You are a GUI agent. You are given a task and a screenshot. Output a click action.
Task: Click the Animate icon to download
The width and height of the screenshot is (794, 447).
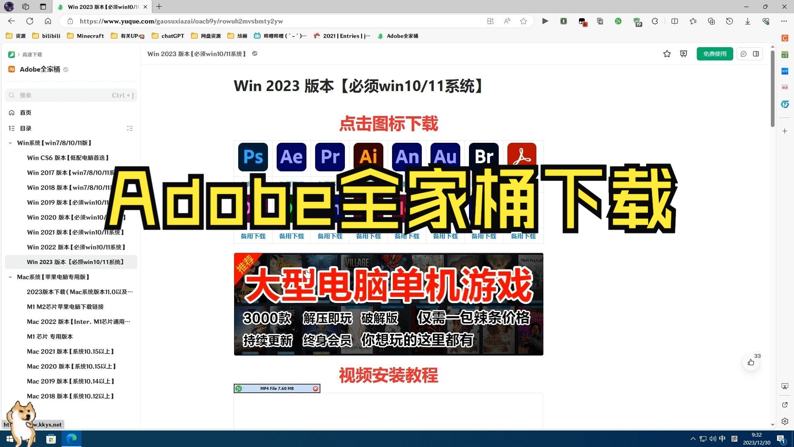point(406,156)
